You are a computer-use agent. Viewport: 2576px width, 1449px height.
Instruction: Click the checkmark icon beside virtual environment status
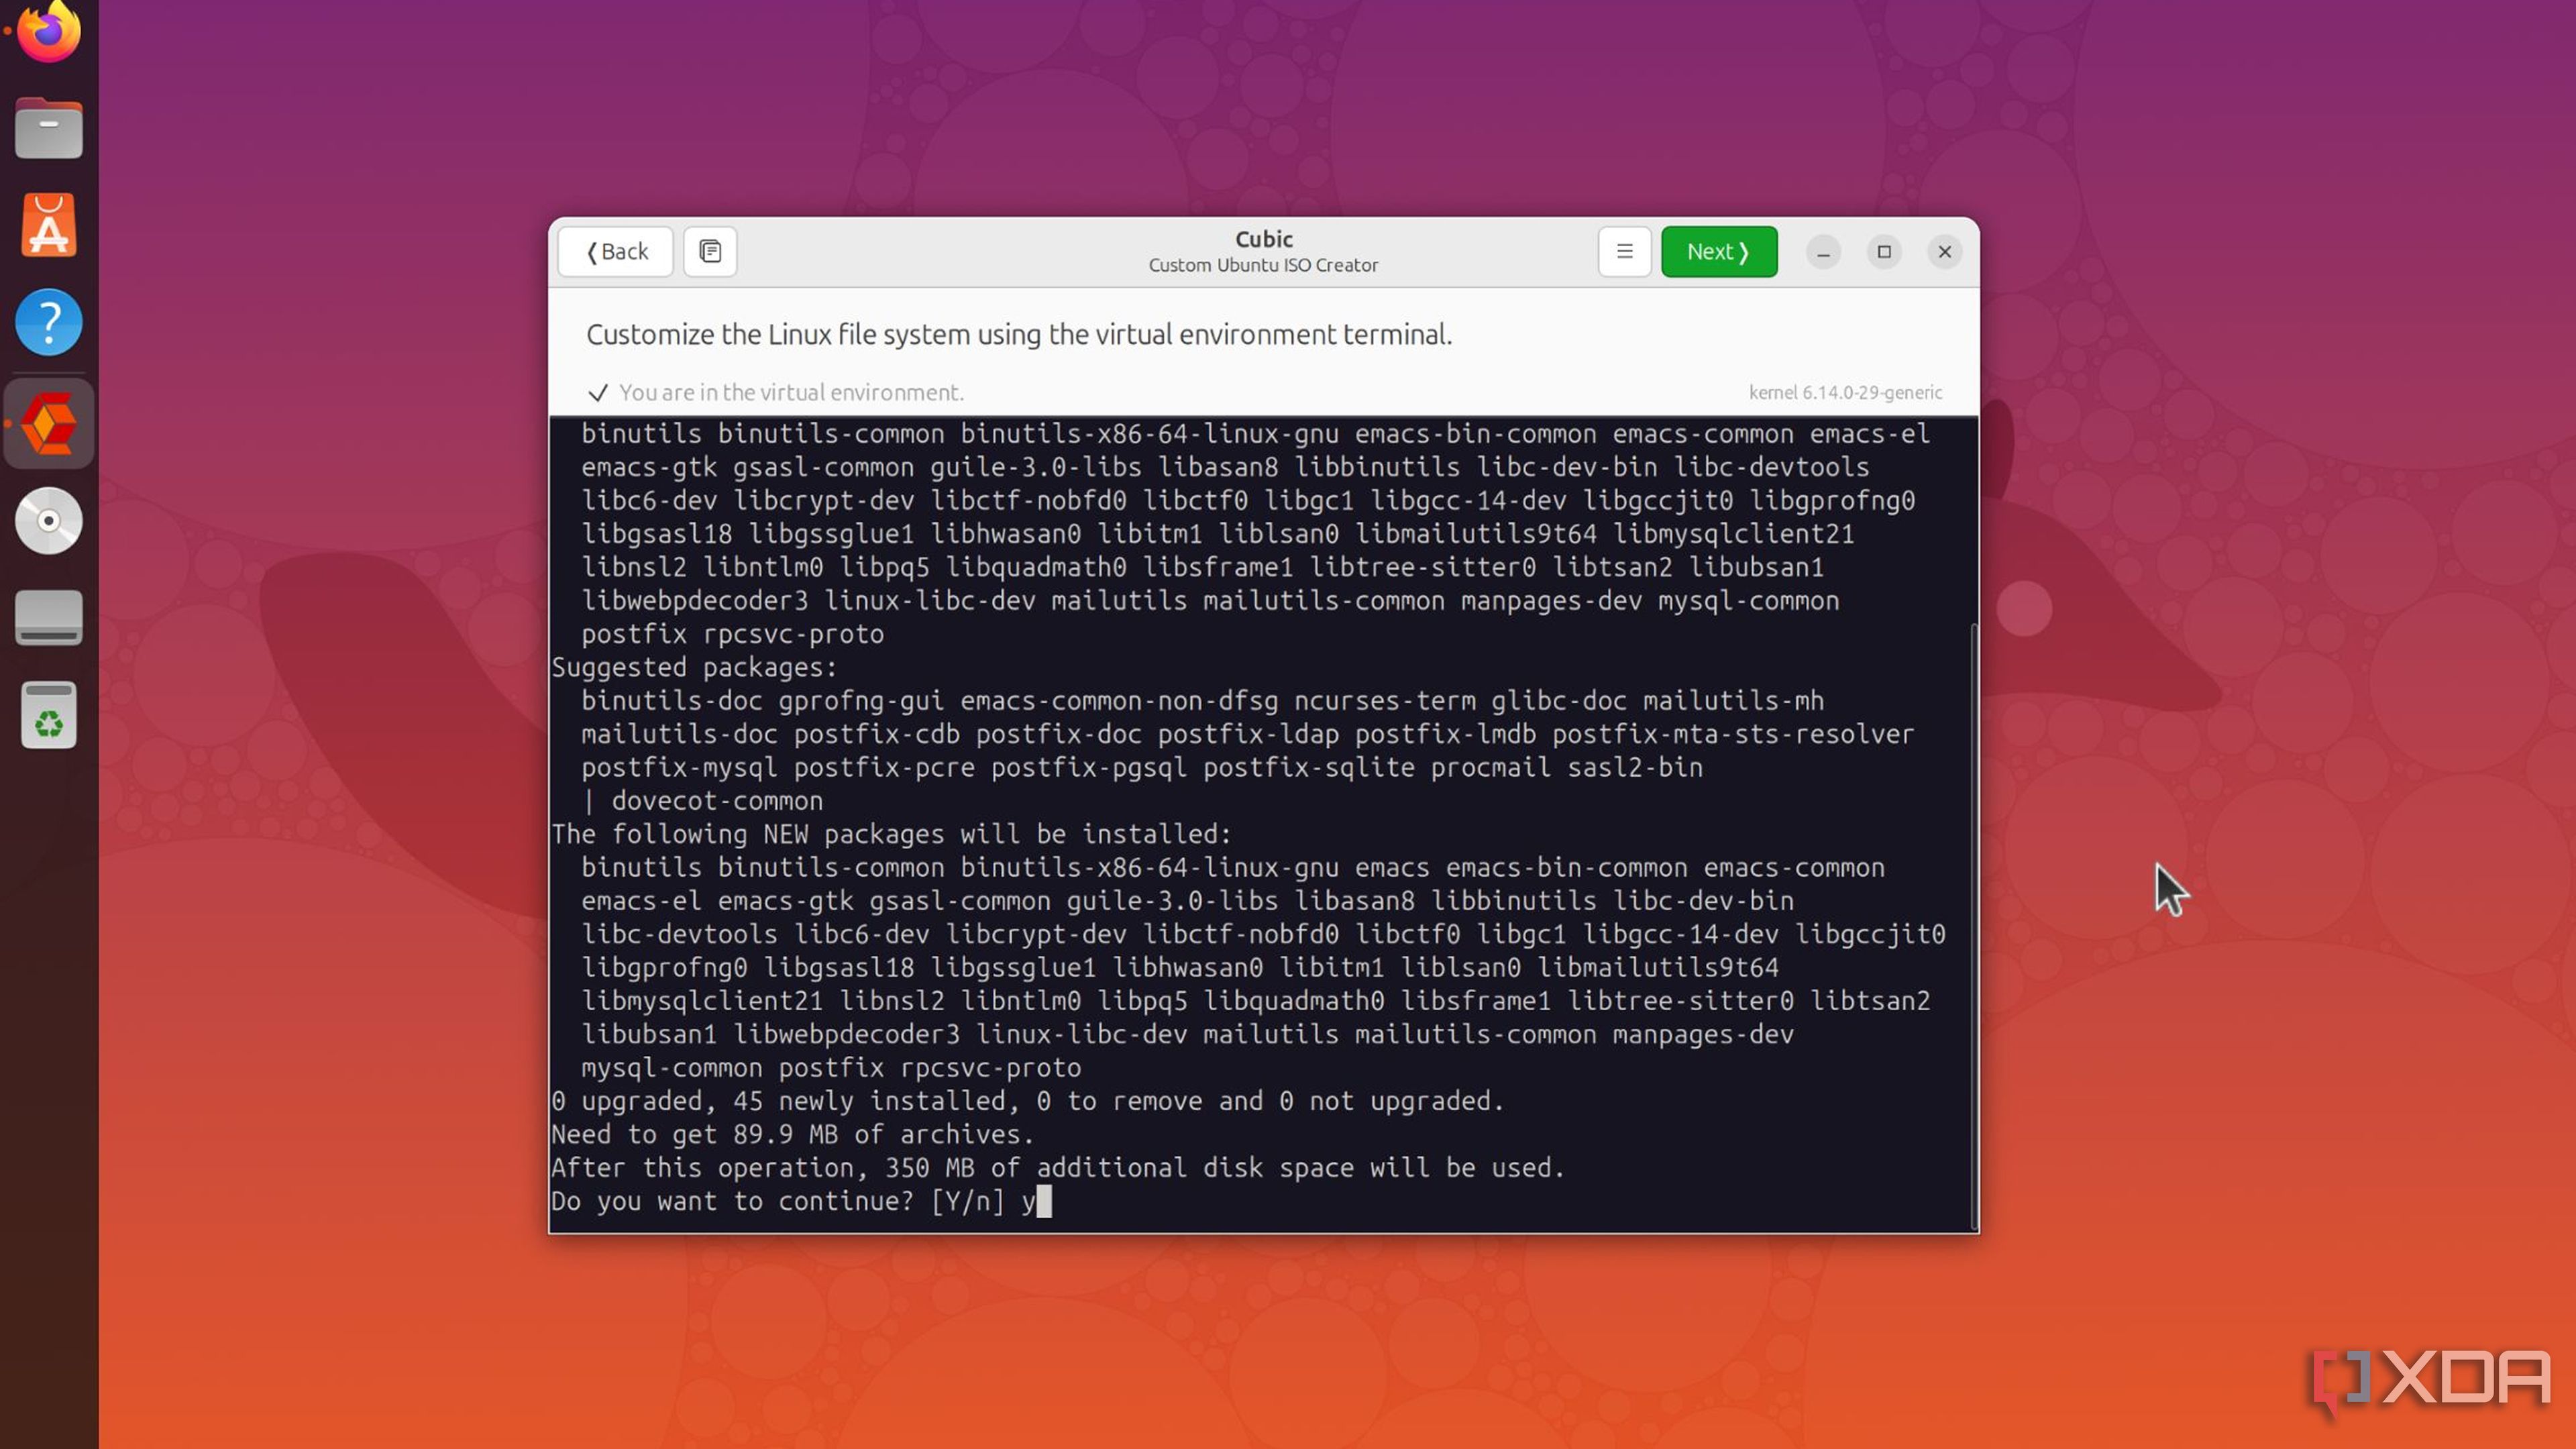click(598, 393)
